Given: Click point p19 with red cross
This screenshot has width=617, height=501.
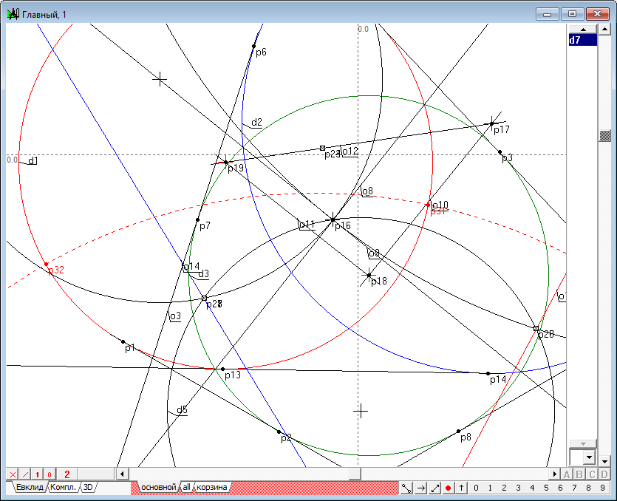Looking at the screenshot, I should coord(225,162).
